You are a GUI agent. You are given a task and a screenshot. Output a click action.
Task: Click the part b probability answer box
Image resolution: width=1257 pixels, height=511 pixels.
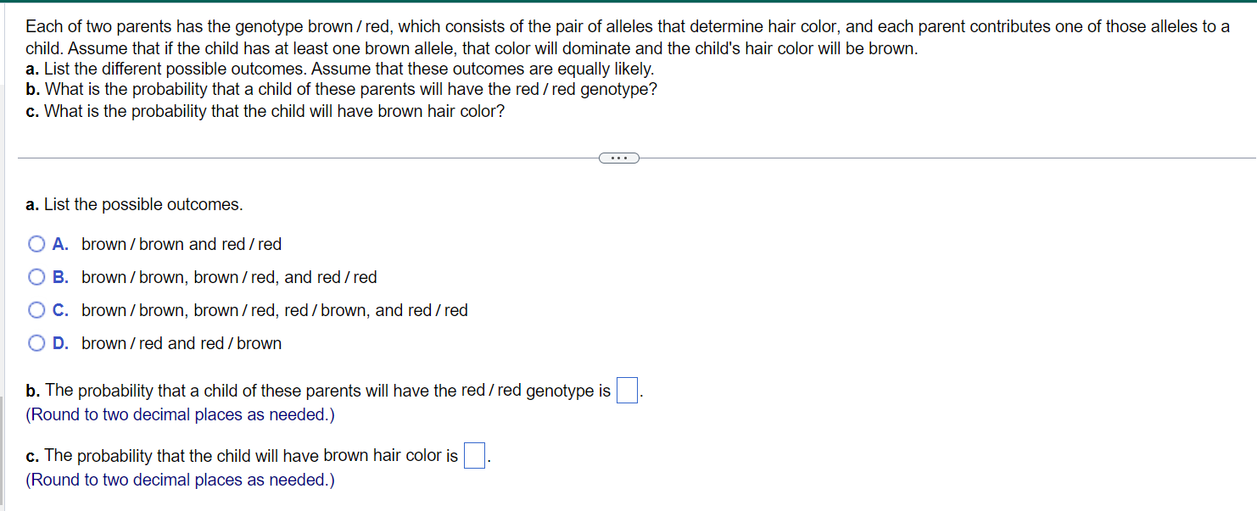627,390
